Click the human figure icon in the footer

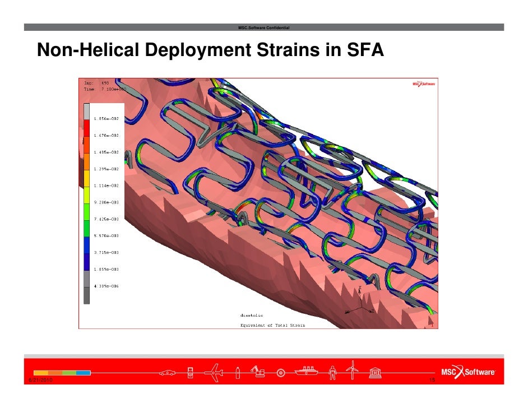pos(332,373)
